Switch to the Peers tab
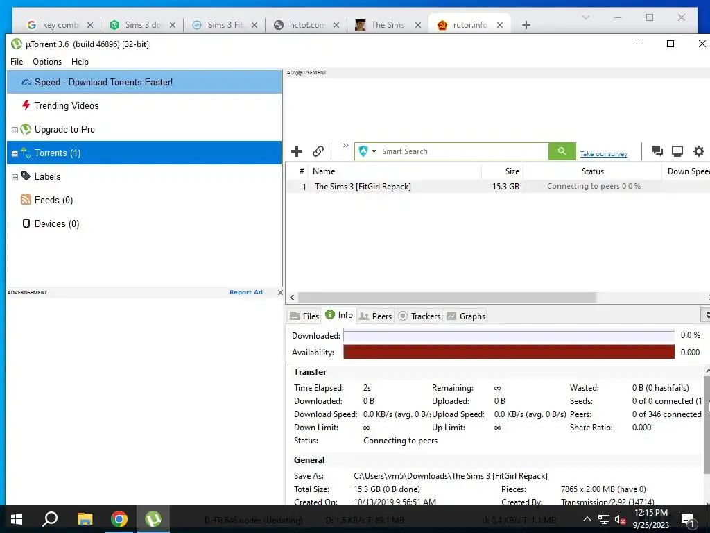The height and width of the screenshot is (533, 710). click(x=375, y=316)
